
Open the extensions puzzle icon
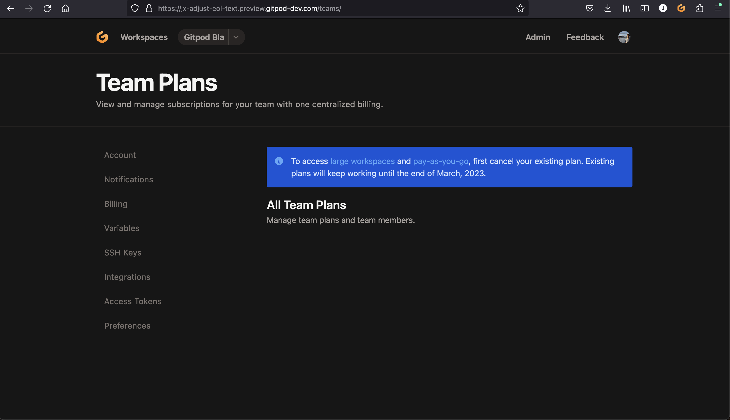(700, 8)
